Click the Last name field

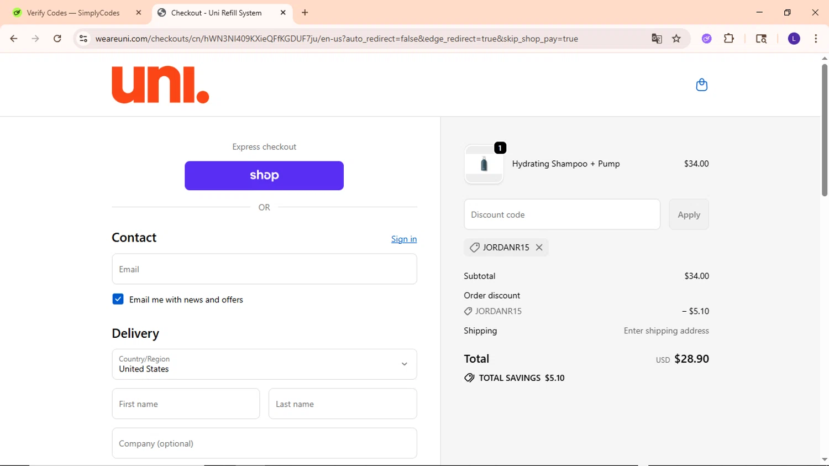click(x=343, y=404)
